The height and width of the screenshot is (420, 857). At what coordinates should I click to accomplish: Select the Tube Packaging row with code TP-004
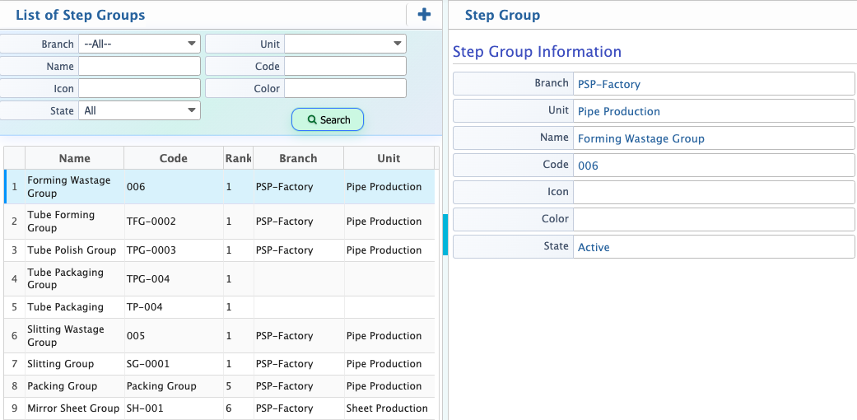tap(220, 307)
